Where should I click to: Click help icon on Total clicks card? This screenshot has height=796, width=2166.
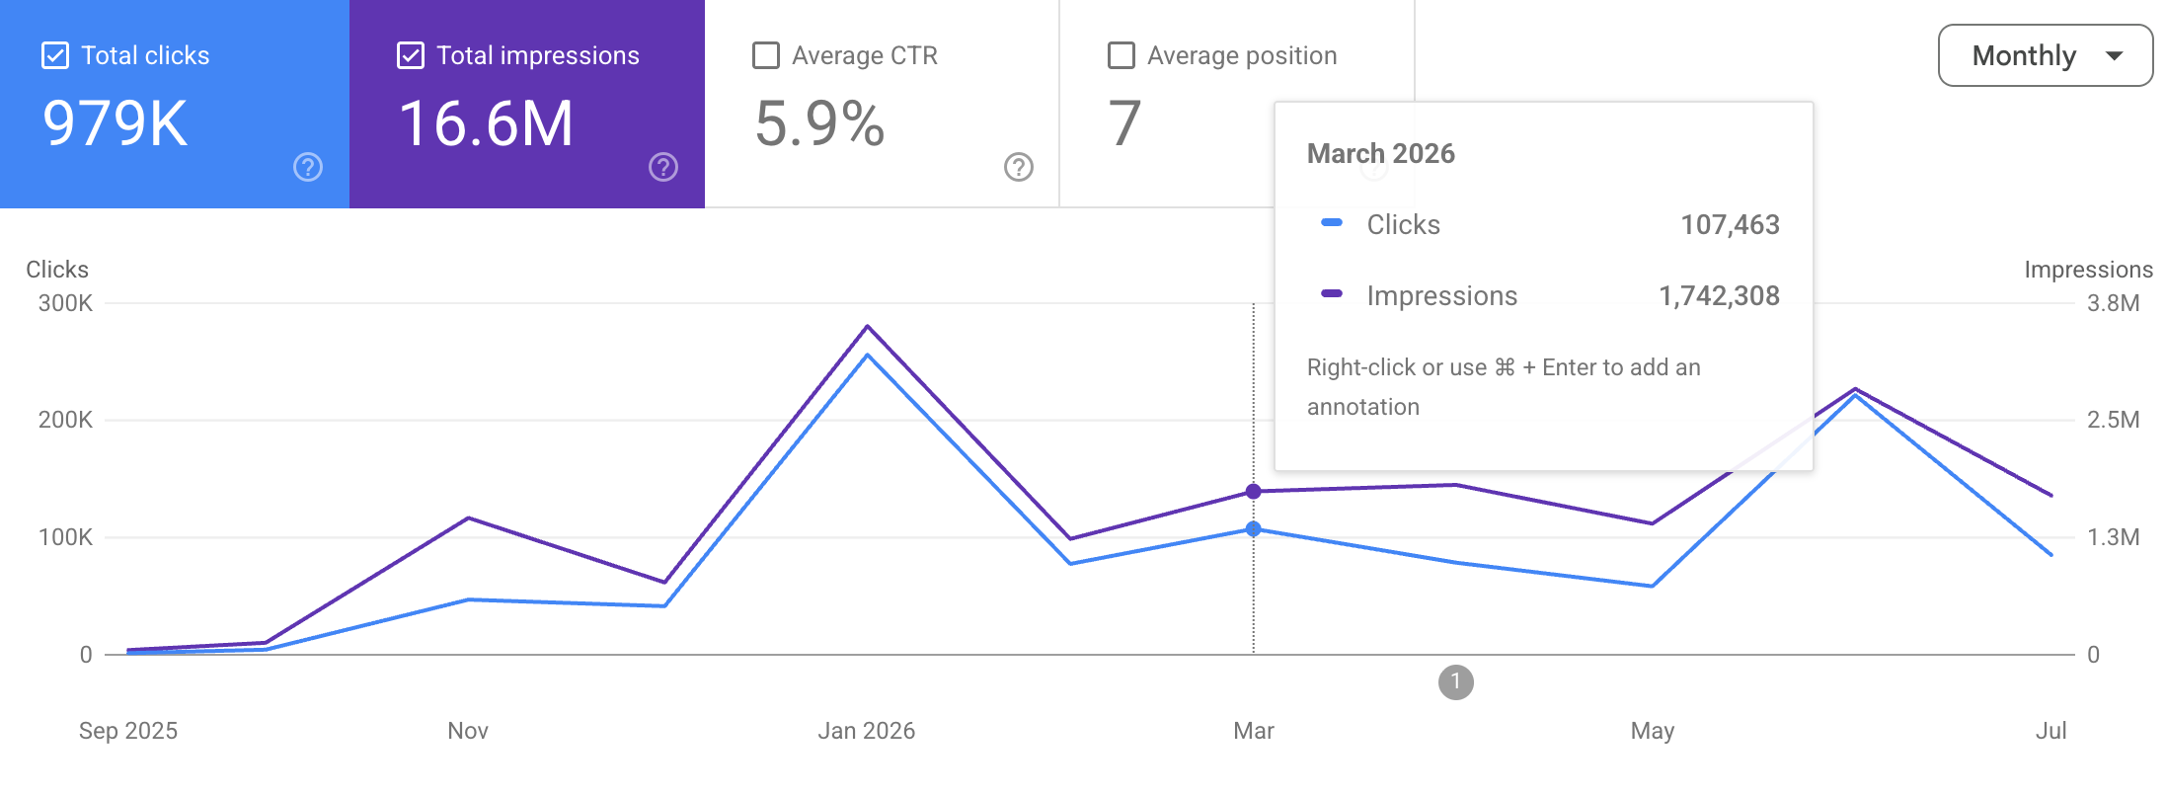pyautogui.click(x=308, y=167)
